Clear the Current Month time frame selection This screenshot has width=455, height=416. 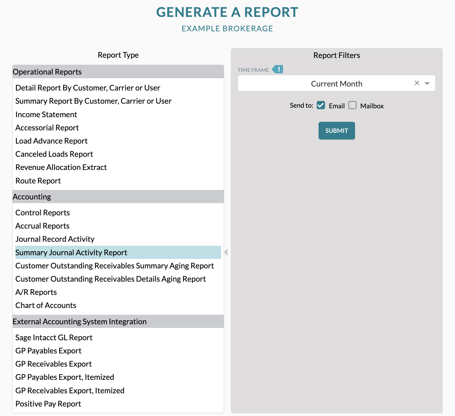tap(417, 83)
